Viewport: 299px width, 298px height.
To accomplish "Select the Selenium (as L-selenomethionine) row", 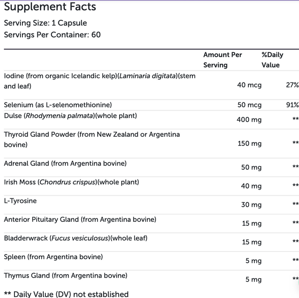I will click(151, 105).
